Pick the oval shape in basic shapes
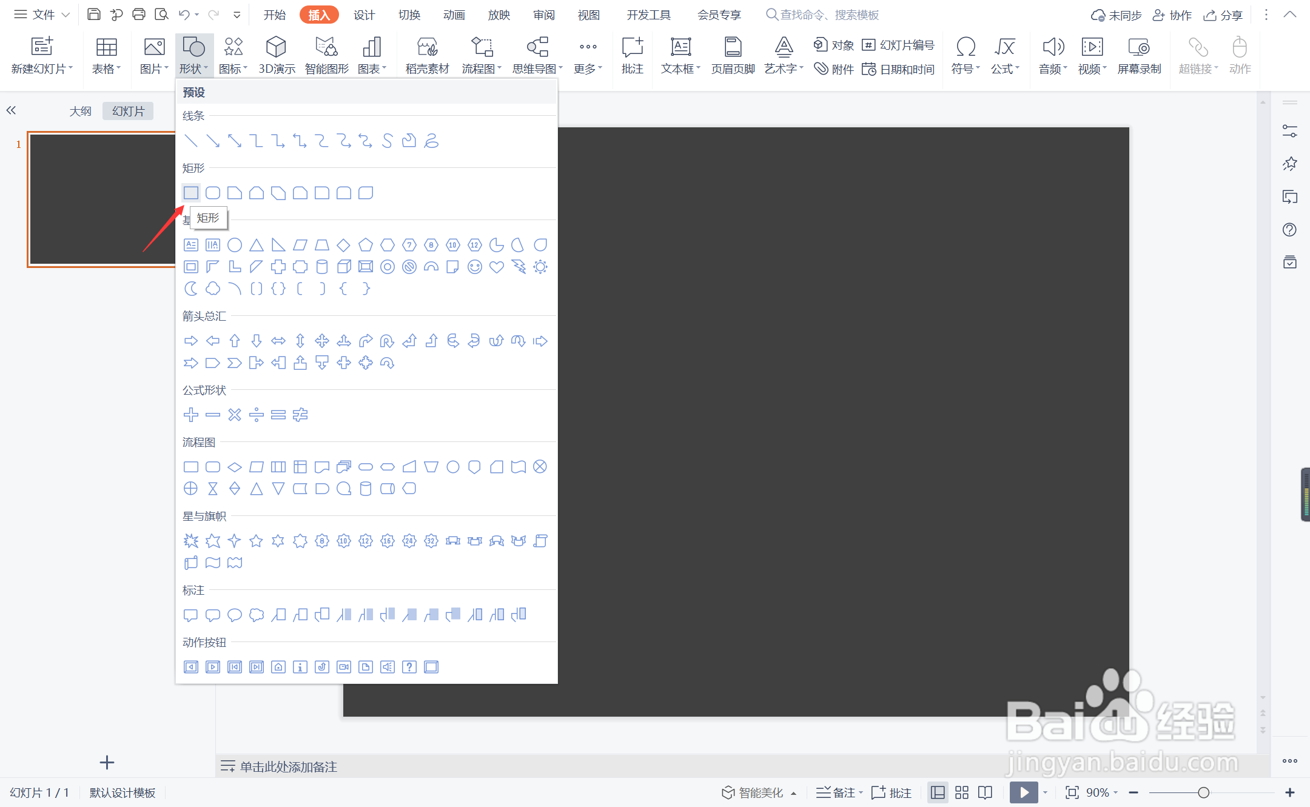The width and height of the screenshot is (1310, 807). [235, 245]
